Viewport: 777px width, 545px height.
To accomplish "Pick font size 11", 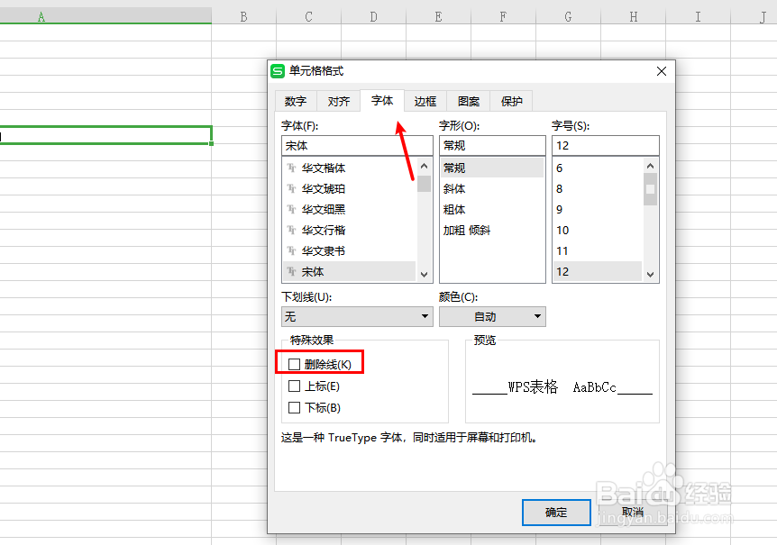I will (598, 251).
